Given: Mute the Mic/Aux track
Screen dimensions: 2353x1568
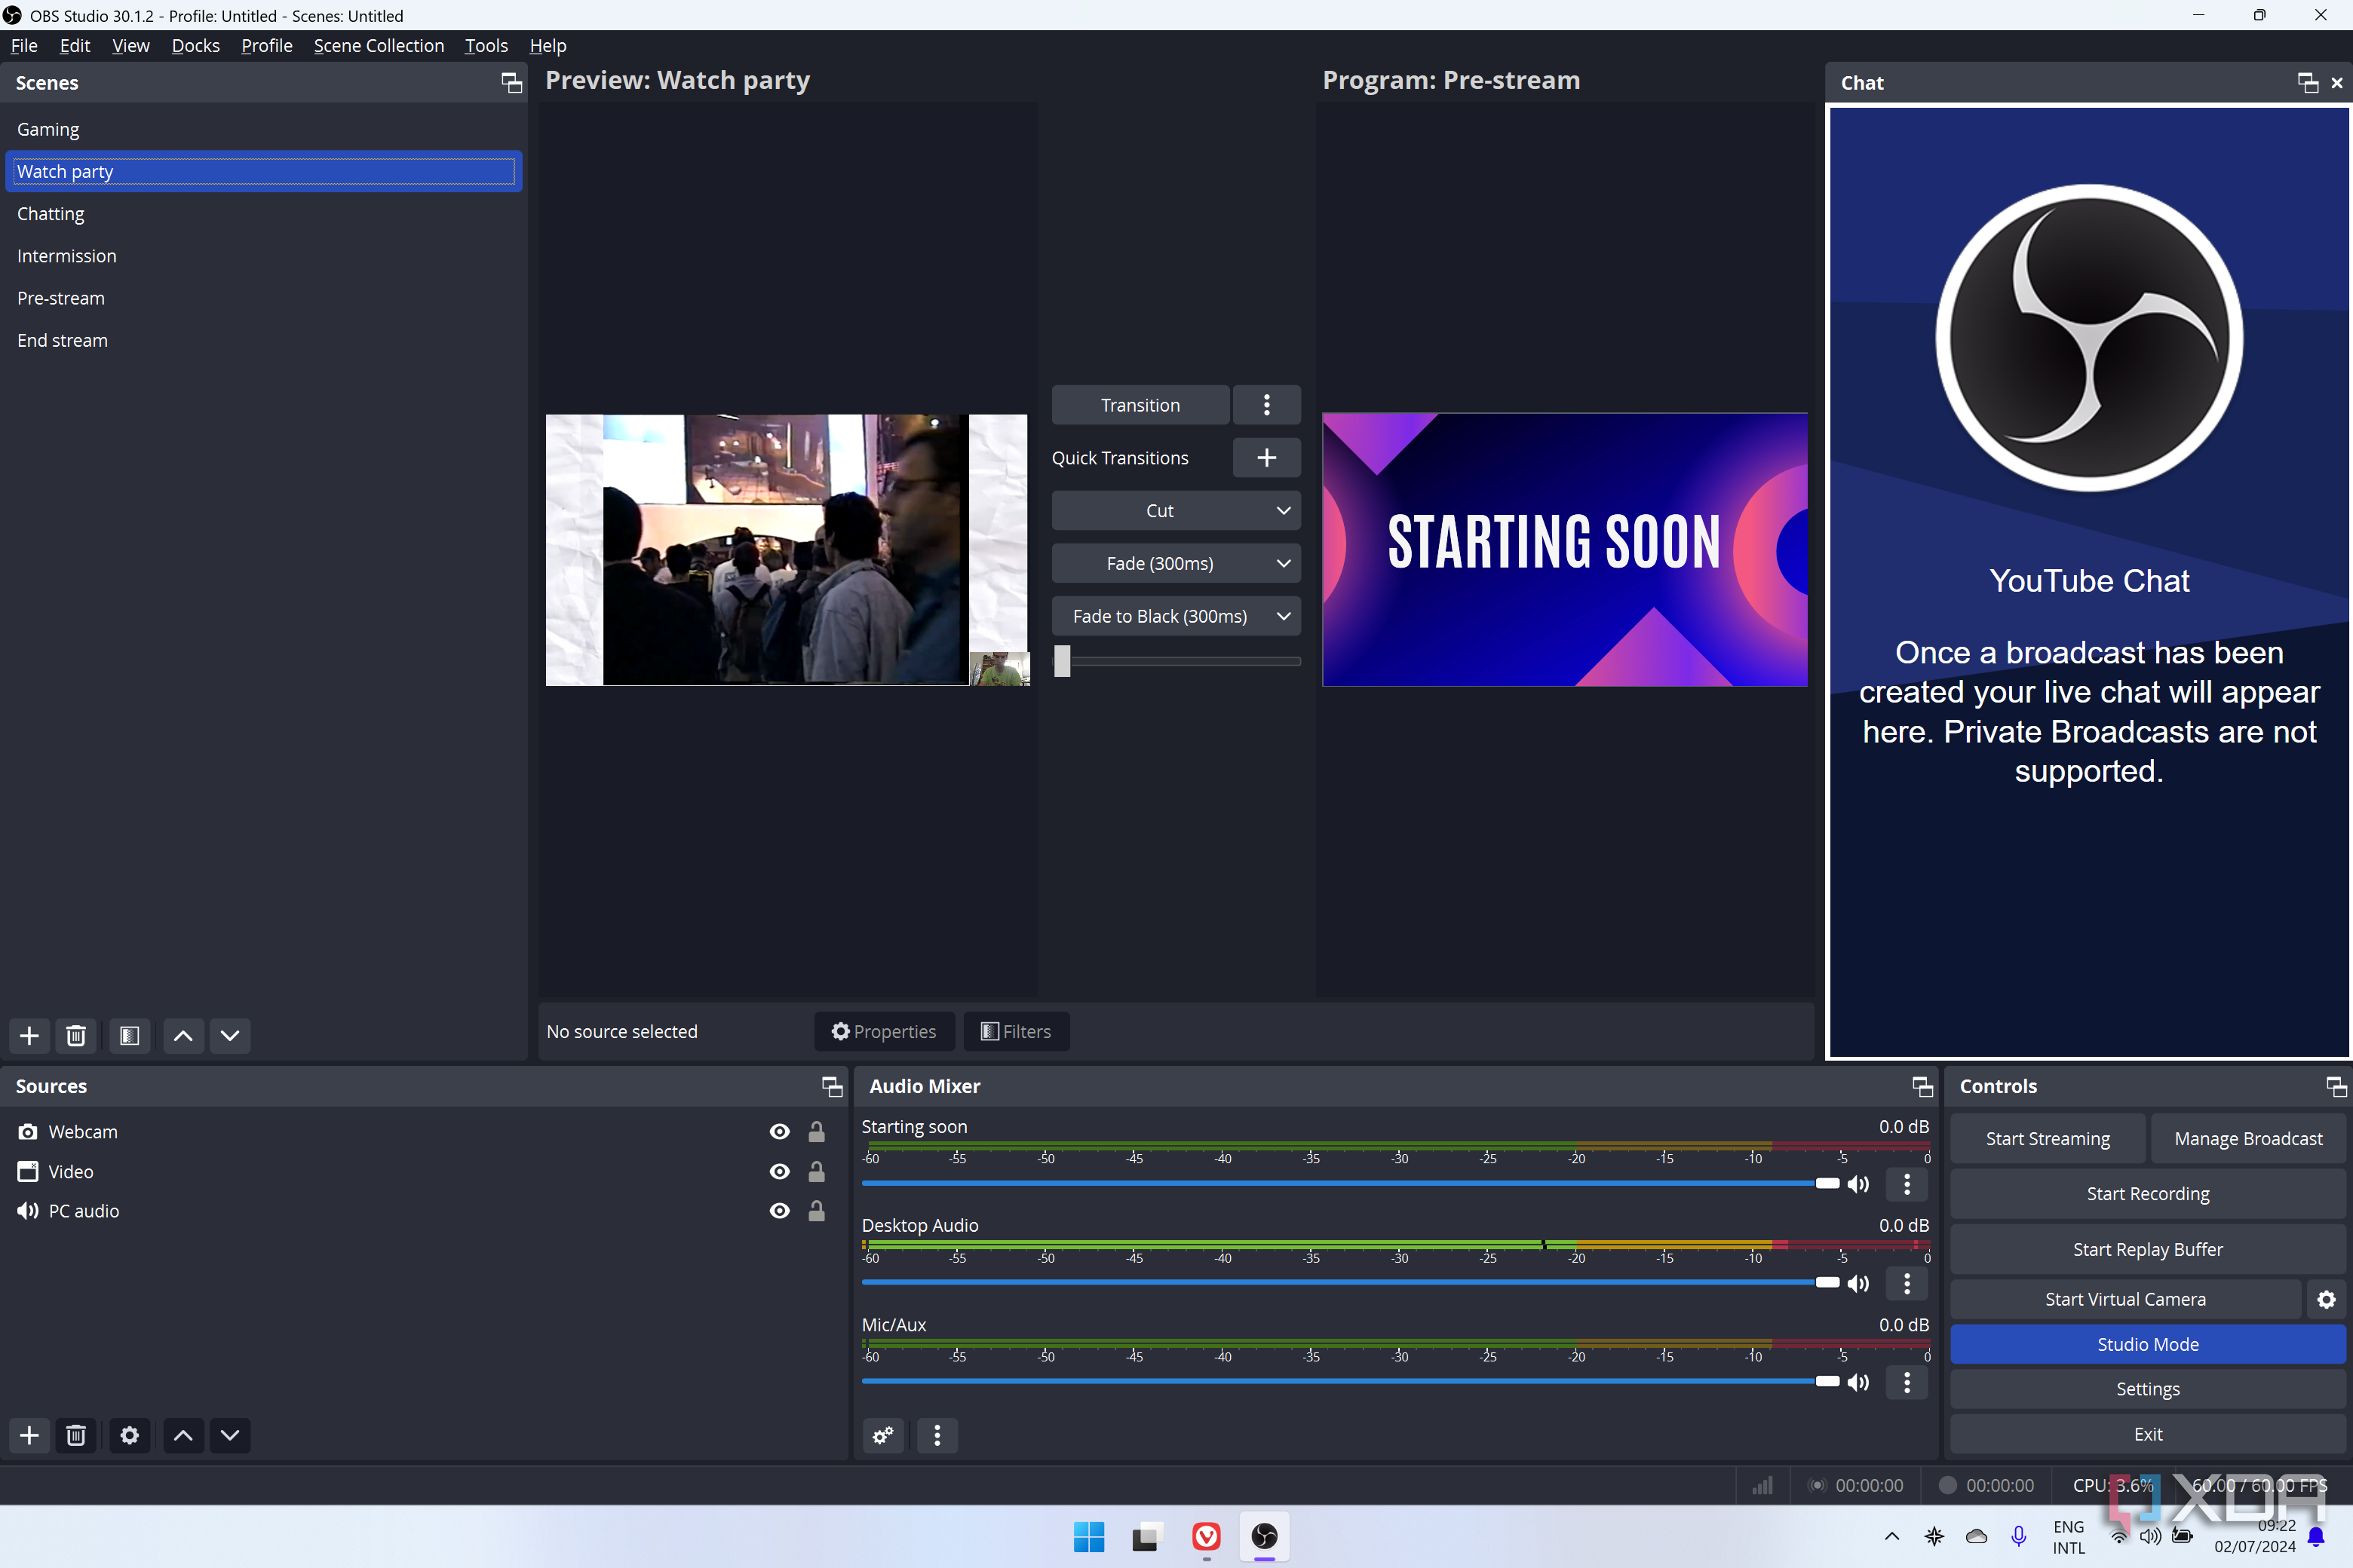Looking at the screenshot, I should pos(1859,1382).
